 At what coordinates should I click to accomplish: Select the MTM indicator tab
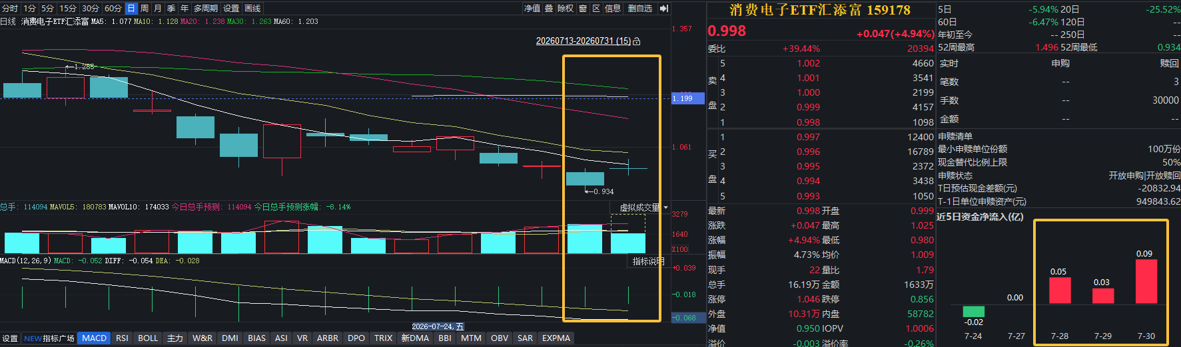point(471,338)
